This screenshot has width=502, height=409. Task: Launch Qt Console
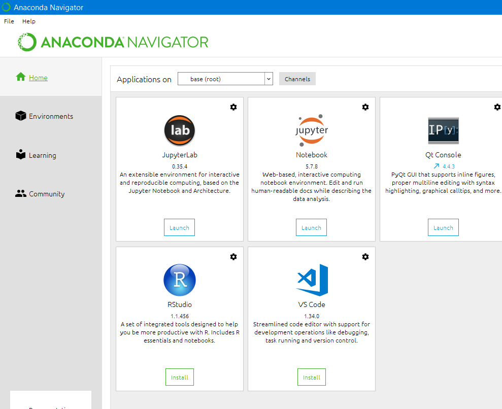coord(443,227)
